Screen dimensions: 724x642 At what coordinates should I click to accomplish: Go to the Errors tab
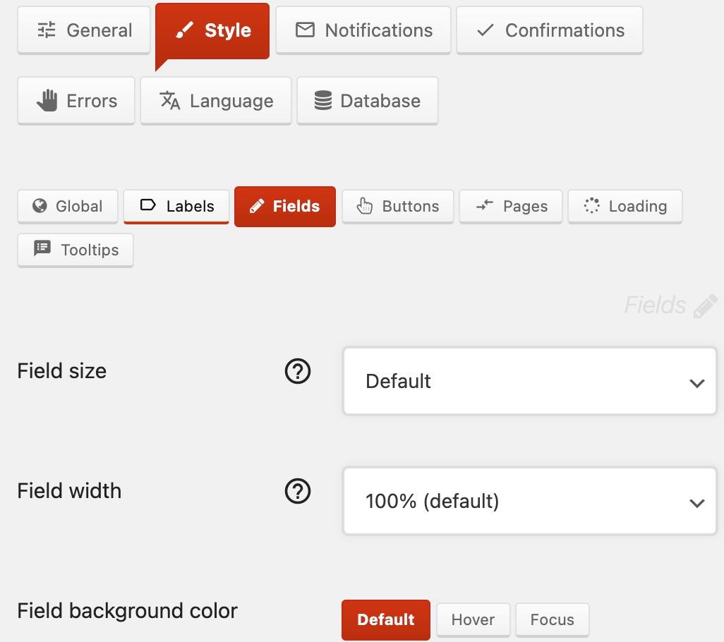76,101
